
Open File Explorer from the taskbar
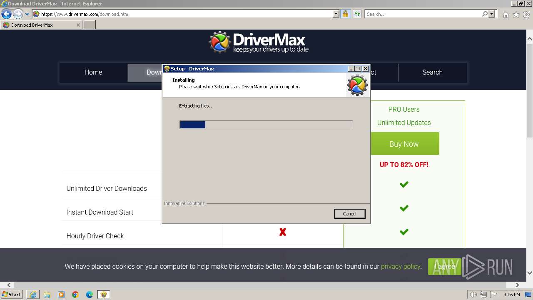click(47, 295)
